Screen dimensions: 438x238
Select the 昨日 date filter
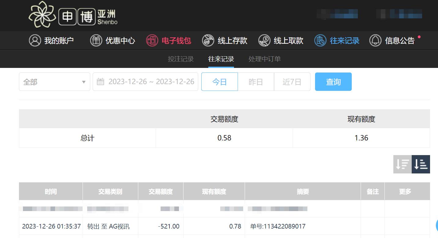(256, 82)
